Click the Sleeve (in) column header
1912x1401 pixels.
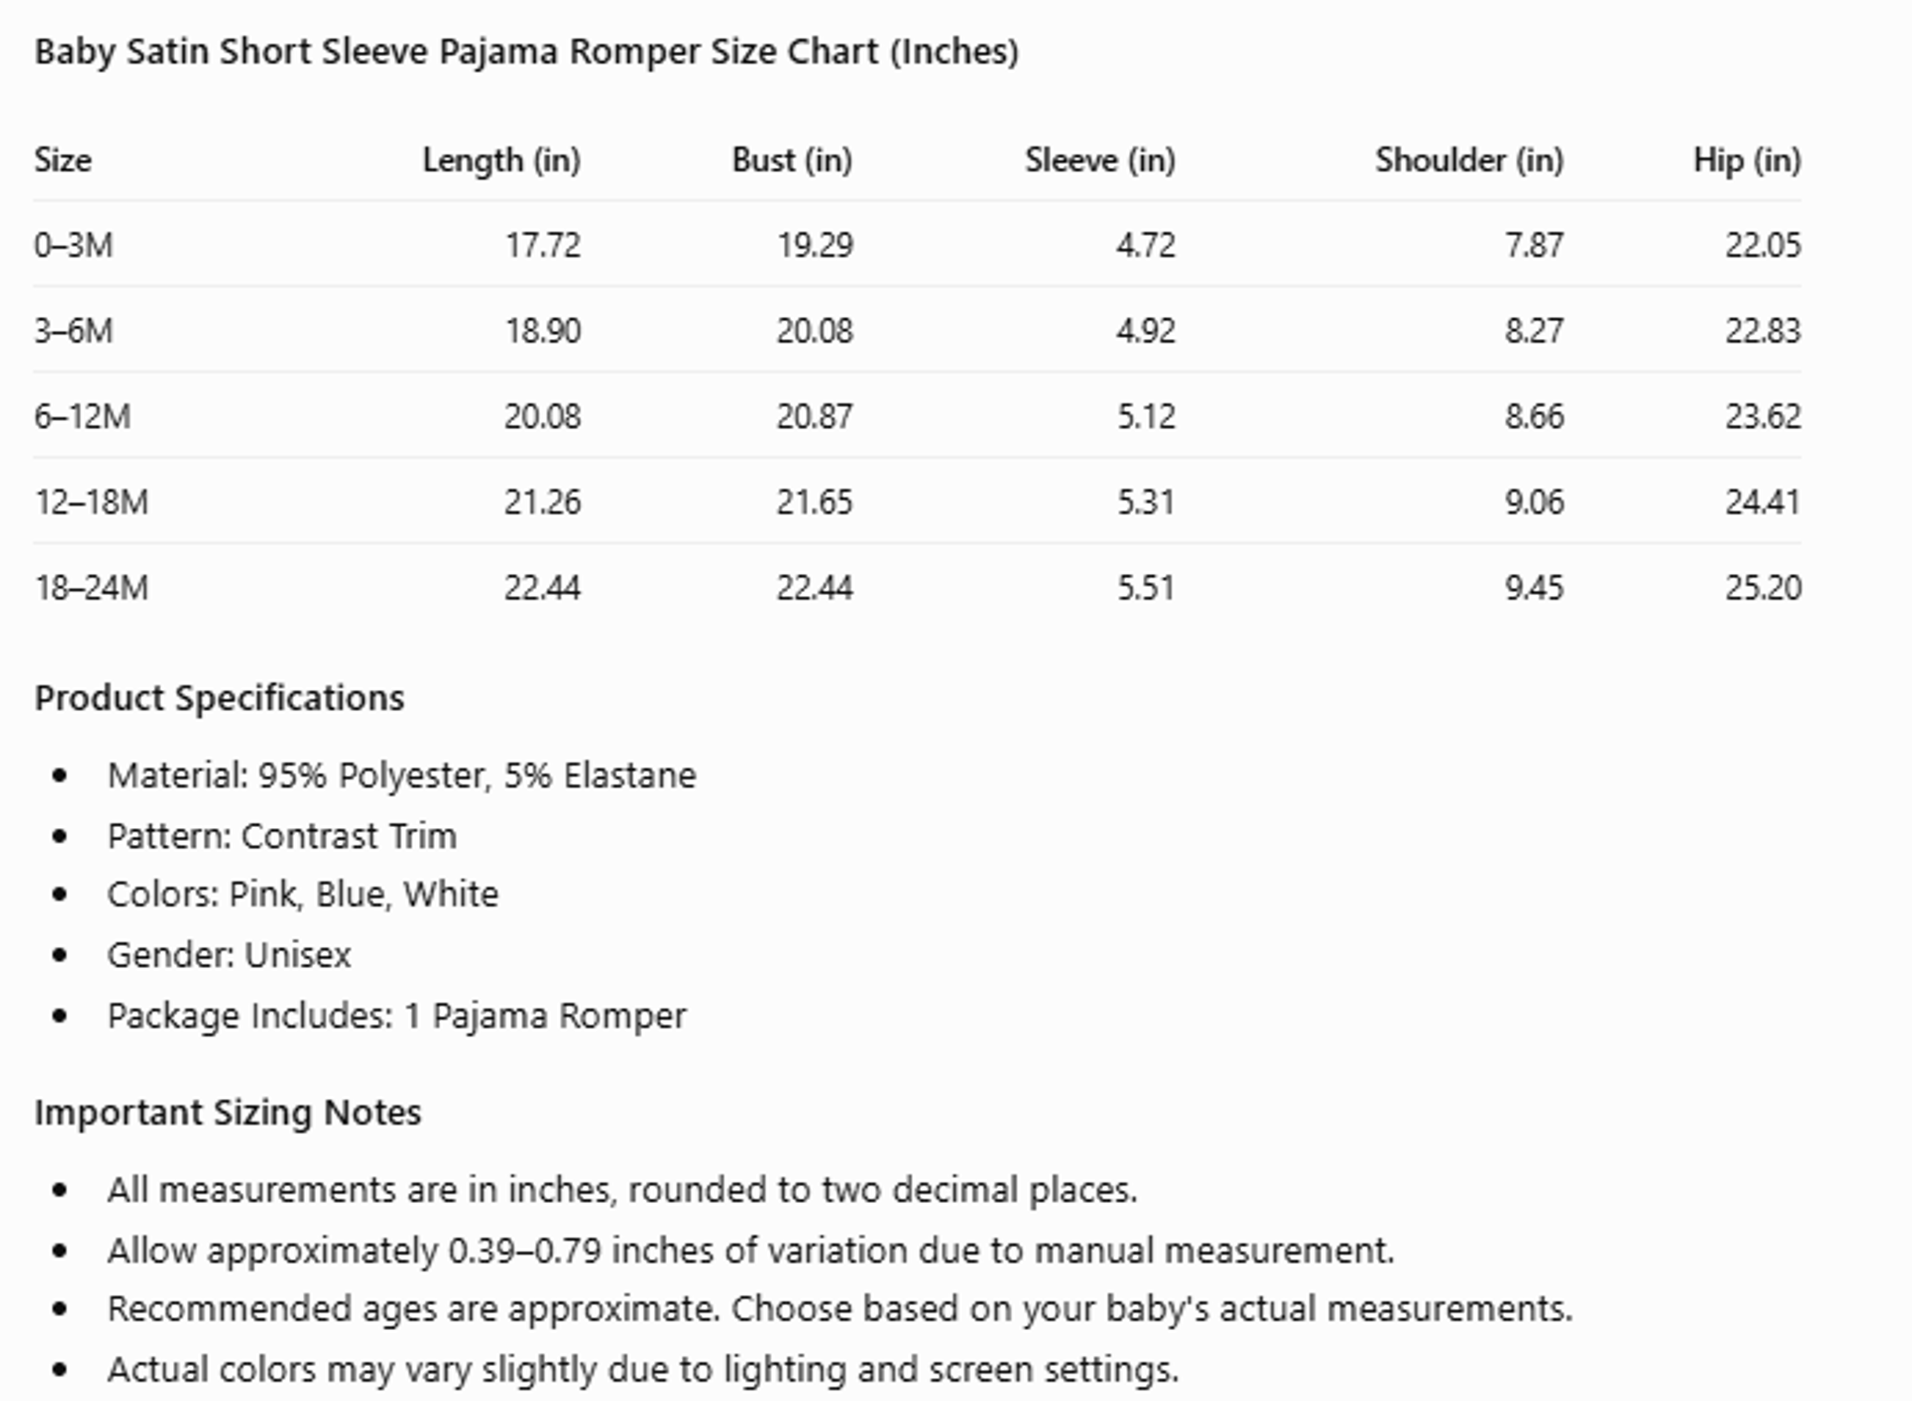pos(1100,160)
